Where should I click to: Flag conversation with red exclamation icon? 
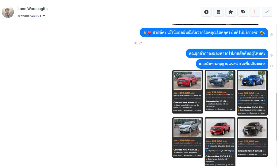pyautogui.click(x=255, y=12)
